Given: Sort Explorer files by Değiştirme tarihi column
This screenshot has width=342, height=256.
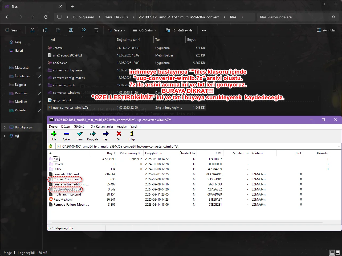Looking at the screenshot, I should pos(135,40).
